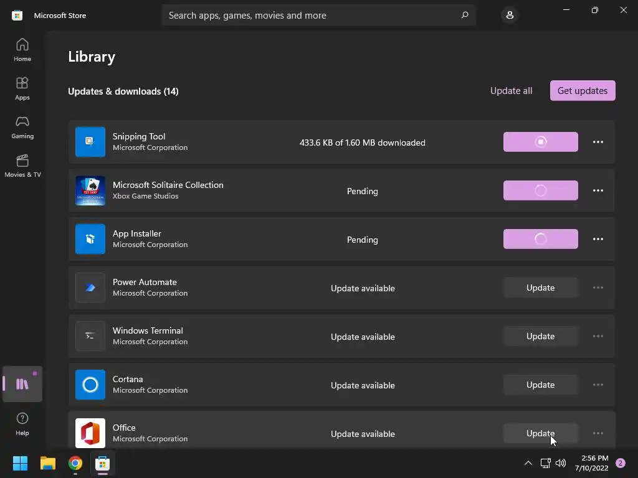Click the Windows Terminal app icon

[x=90, y=336]
